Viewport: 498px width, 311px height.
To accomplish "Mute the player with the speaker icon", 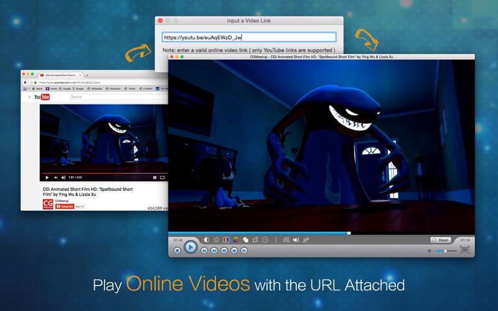I will click(x=430, y=251).
